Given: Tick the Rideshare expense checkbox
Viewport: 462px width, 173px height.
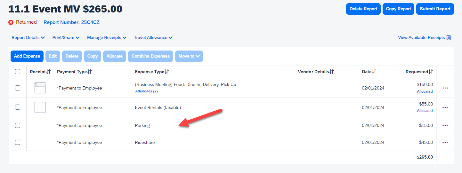Looking at the screenshot, I should pos(18,142).
